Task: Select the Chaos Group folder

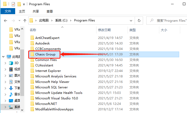Action: [45, 54]
